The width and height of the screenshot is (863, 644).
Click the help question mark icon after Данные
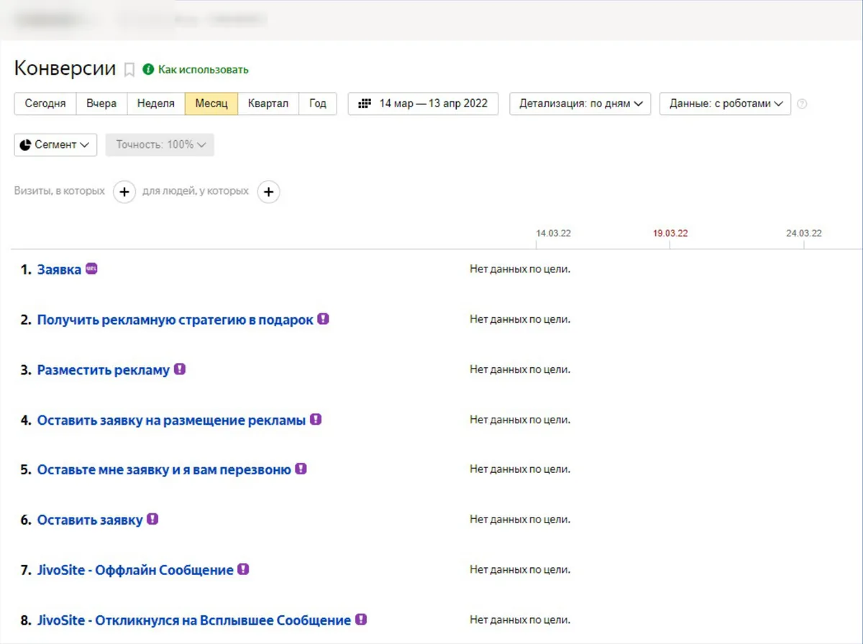pyautogui.click(x=802, y=103)
